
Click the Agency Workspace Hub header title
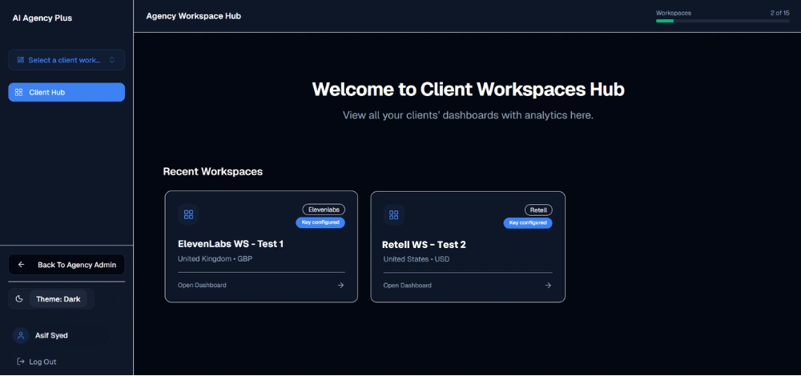(x=194, y=16)
